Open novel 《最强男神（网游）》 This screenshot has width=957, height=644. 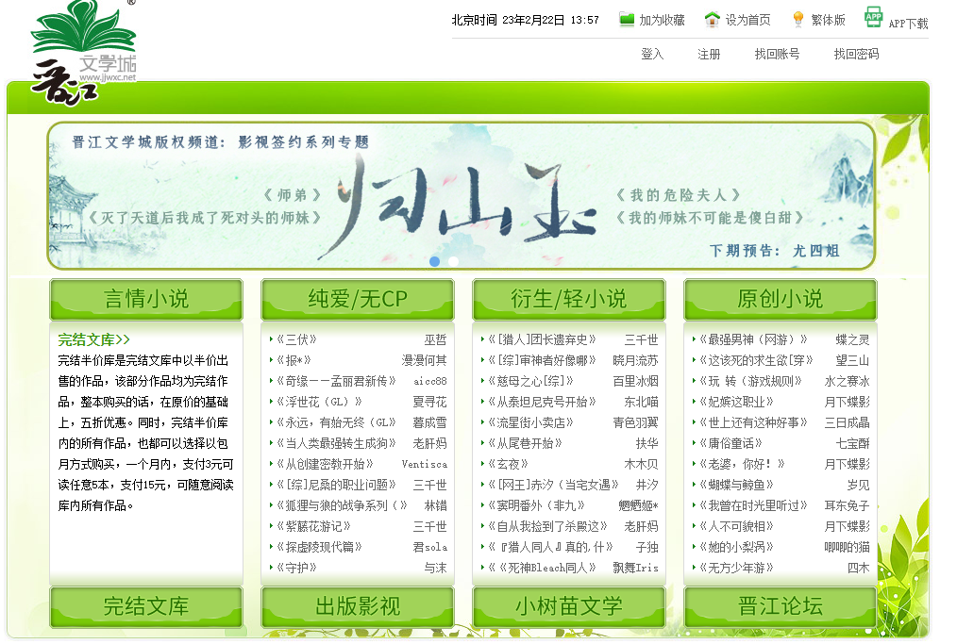(x=754, y=339)
